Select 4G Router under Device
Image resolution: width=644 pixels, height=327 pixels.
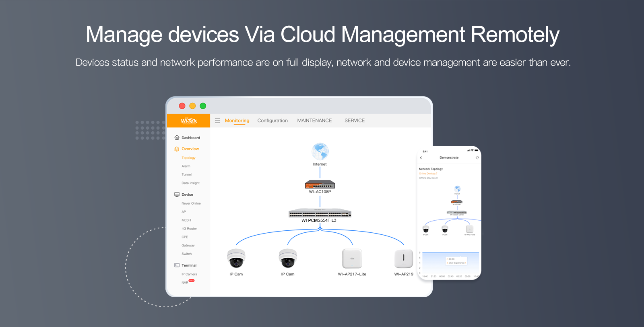tap(189, 229)
